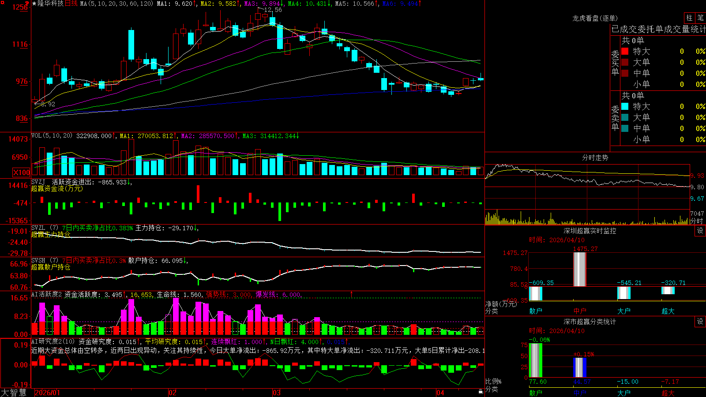Click the 大户 bar labeled -545.21
This screenshot has height=397, width=706.
[x=624, y=293]
